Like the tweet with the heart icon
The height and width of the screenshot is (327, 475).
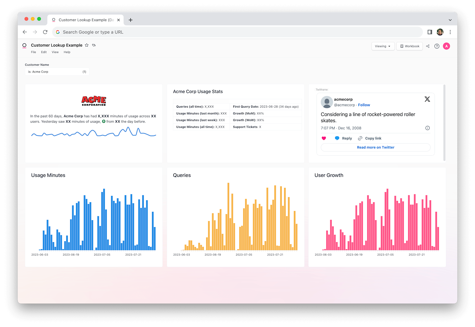[324, 138]
